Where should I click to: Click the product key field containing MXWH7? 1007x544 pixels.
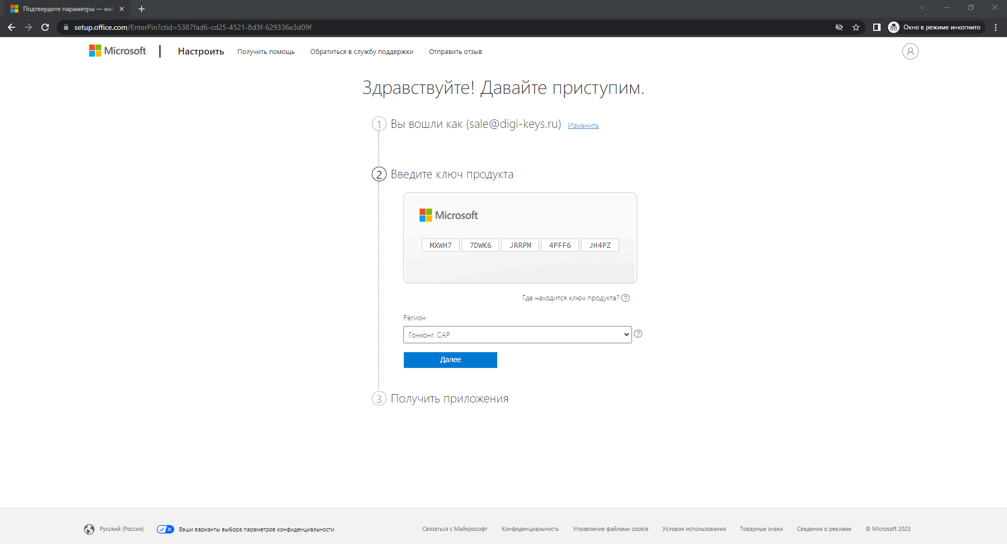click(441, 245)
